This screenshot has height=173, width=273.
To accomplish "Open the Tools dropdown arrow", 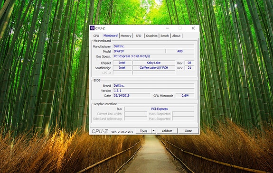I will (x=153, y=131).
